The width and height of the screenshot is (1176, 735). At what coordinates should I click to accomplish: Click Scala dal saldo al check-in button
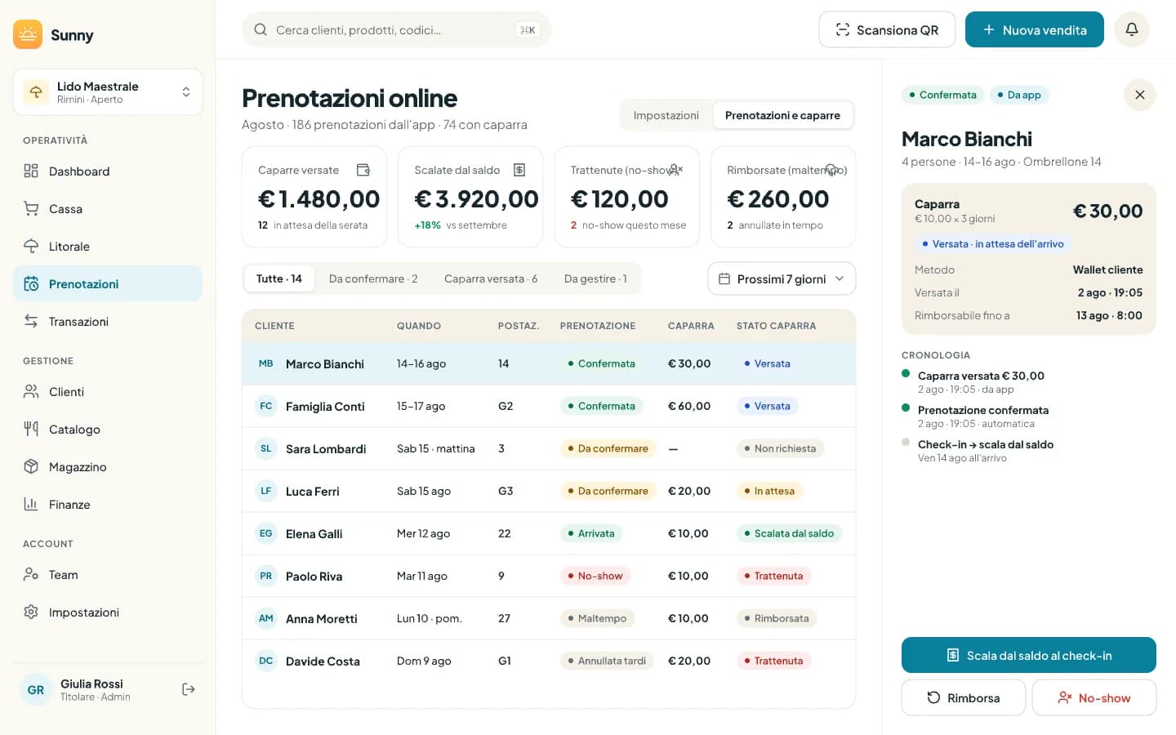pos(1029,655)
